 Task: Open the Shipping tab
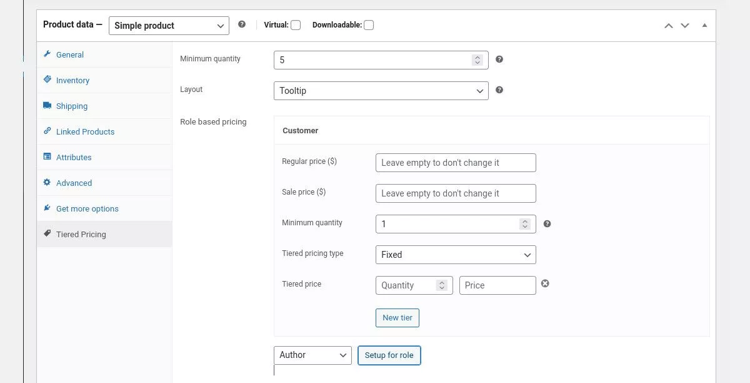point(72,106)
